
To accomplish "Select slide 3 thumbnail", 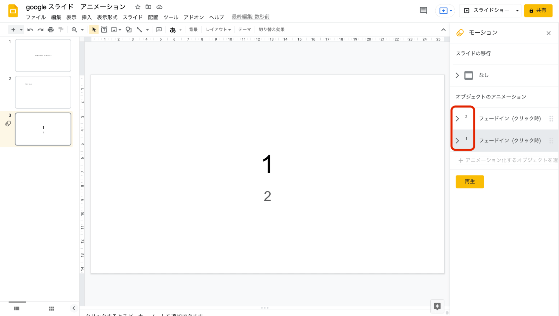I will [43, 129].
